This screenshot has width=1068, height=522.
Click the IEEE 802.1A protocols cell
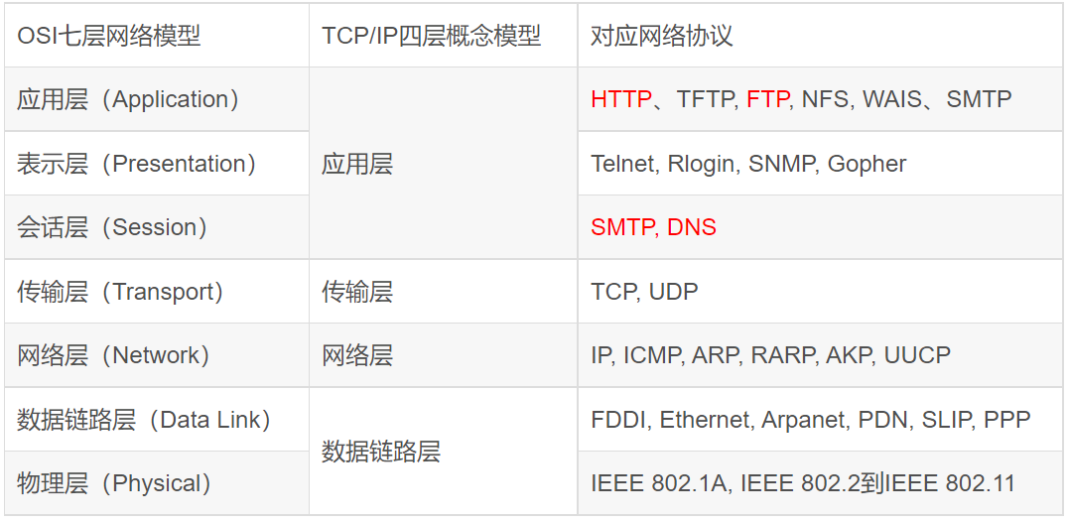[821, 483]
